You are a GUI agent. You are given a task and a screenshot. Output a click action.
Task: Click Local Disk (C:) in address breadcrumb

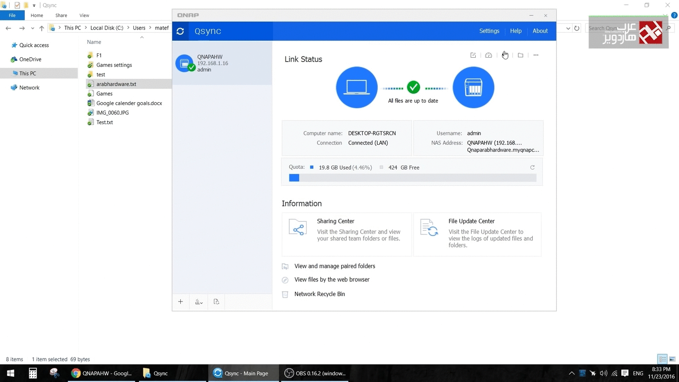pos(107,28)
